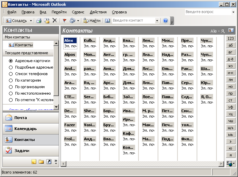This screenshot has height=177, width=238.
Task: Open the folder list icon
Action: click(41, 162)
